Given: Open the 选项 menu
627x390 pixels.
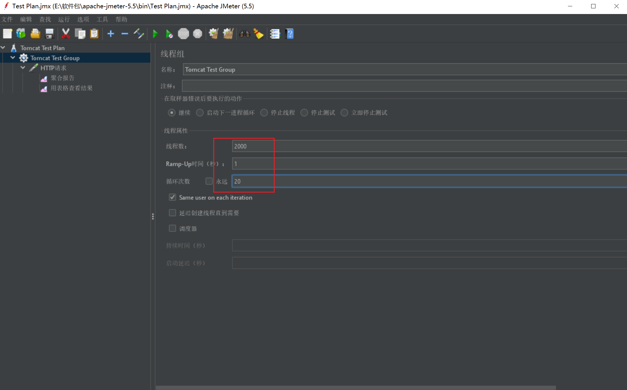Looking at the screenshot, I should 83,19.
